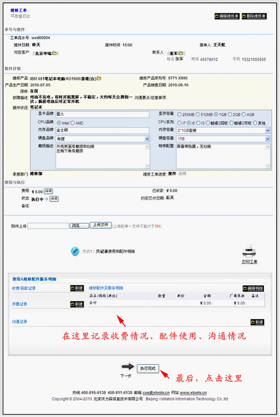Click the 执行完成 button
Screen dimensions: 280x417
tap(148, 368)
